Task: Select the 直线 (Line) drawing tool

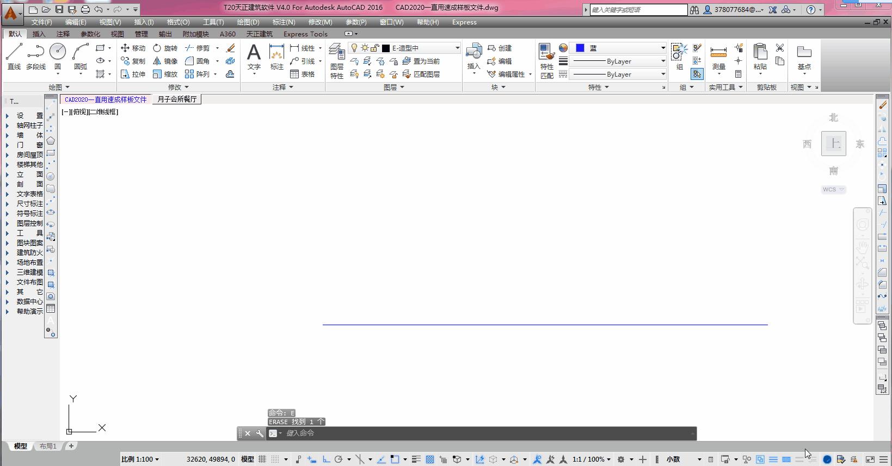Action: click(14, 57)
